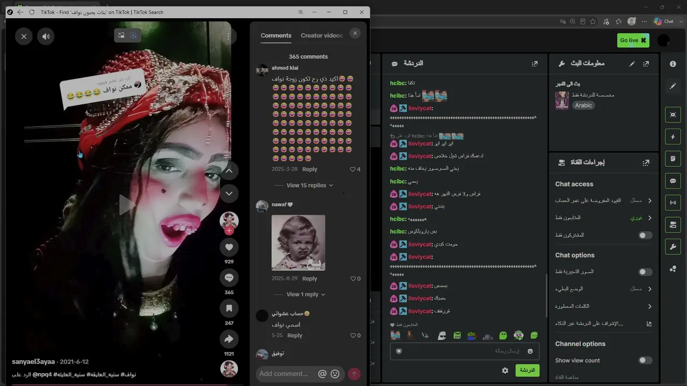The width and height of the screenshot is (687, 386).
Task: Add page to favorites with the star icon
Action: click(x=593, y=21)
